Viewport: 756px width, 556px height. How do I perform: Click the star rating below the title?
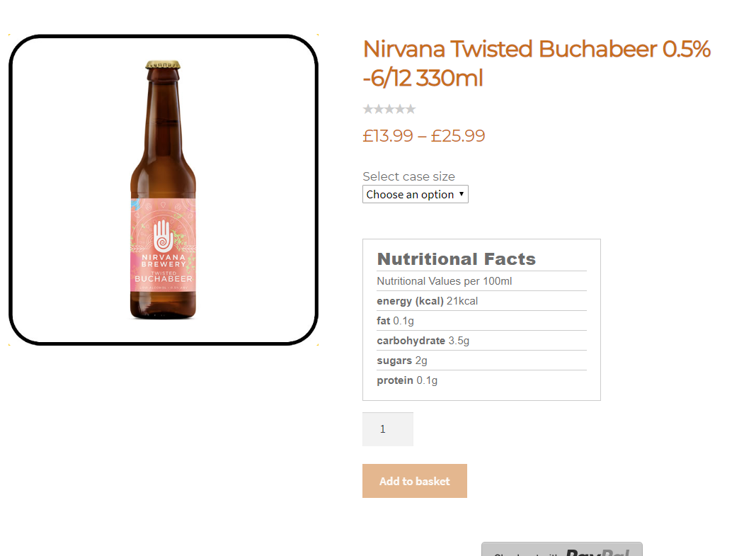(x=389, y=109)
